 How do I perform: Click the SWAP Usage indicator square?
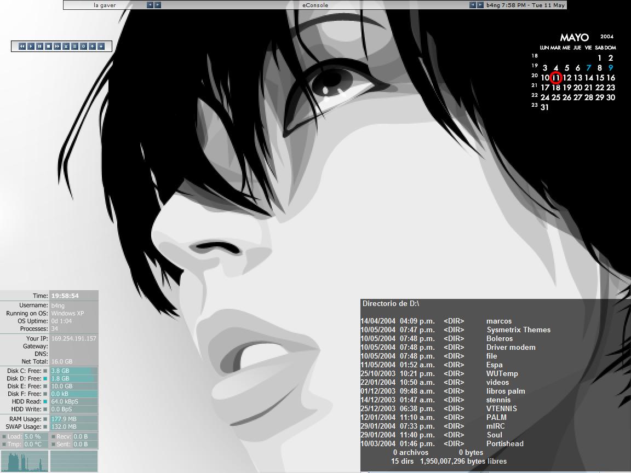pyautogui.click(x=45, y=427)
